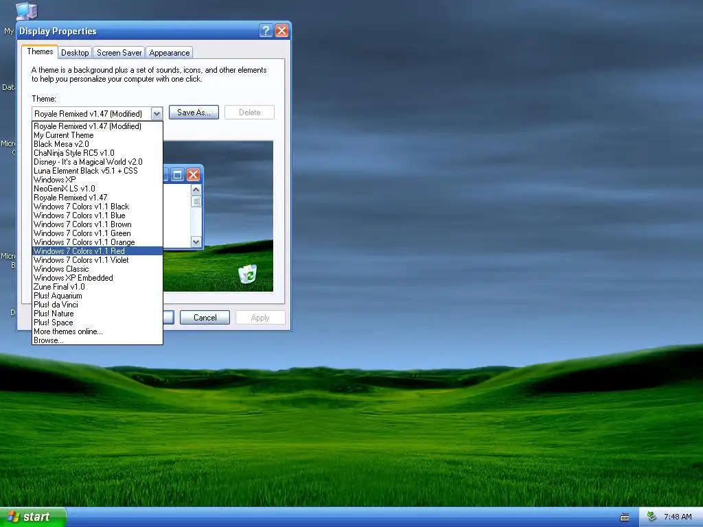Click the Browse... list entry

[x=97, y=340]
